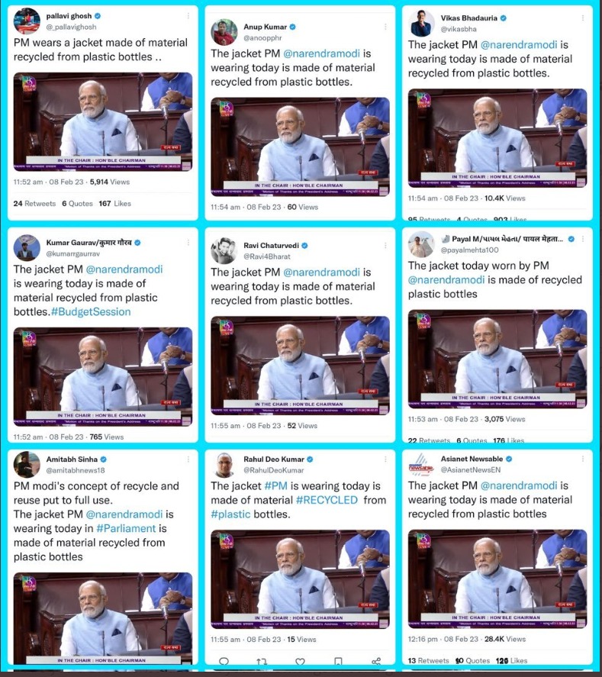This screenshot has width=602, height=677.
Task: Retweet Rahul Deo Kumar's tweet
Action: tap(262, 661)
